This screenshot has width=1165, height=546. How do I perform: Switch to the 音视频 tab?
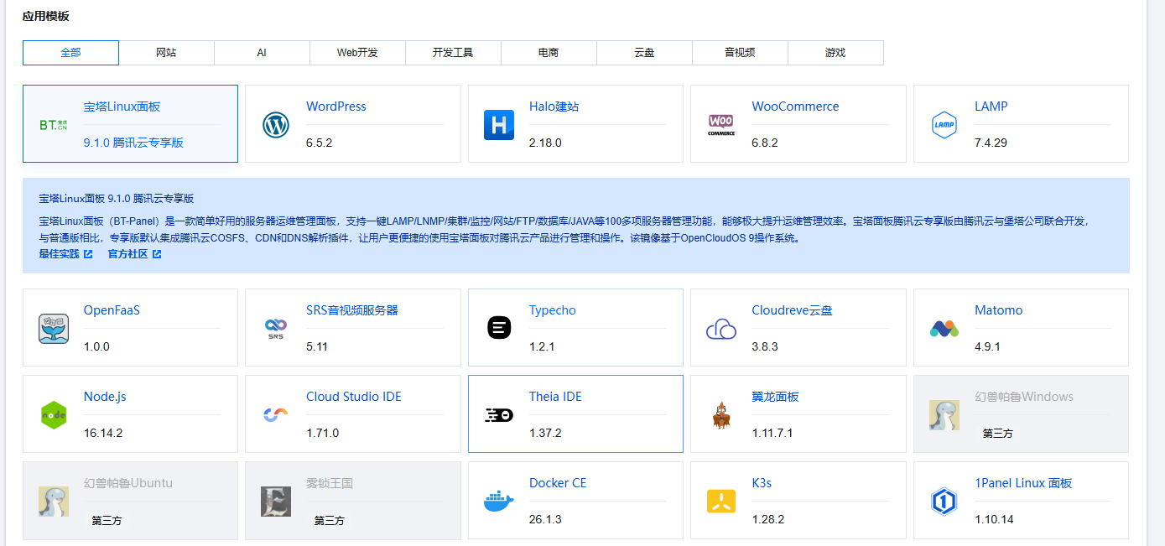point(740,52)
